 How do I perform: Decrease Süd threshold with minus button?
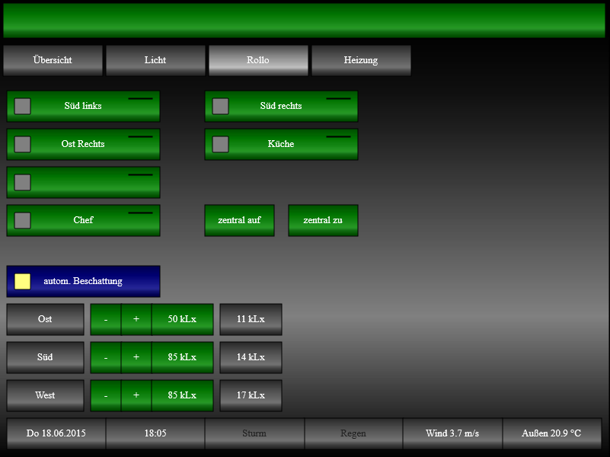106,357
